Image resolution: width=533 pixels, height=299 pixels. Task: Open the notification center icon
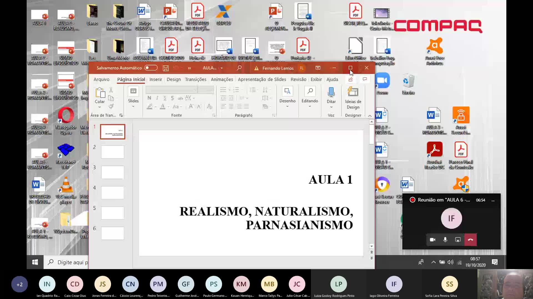[495, 262]
